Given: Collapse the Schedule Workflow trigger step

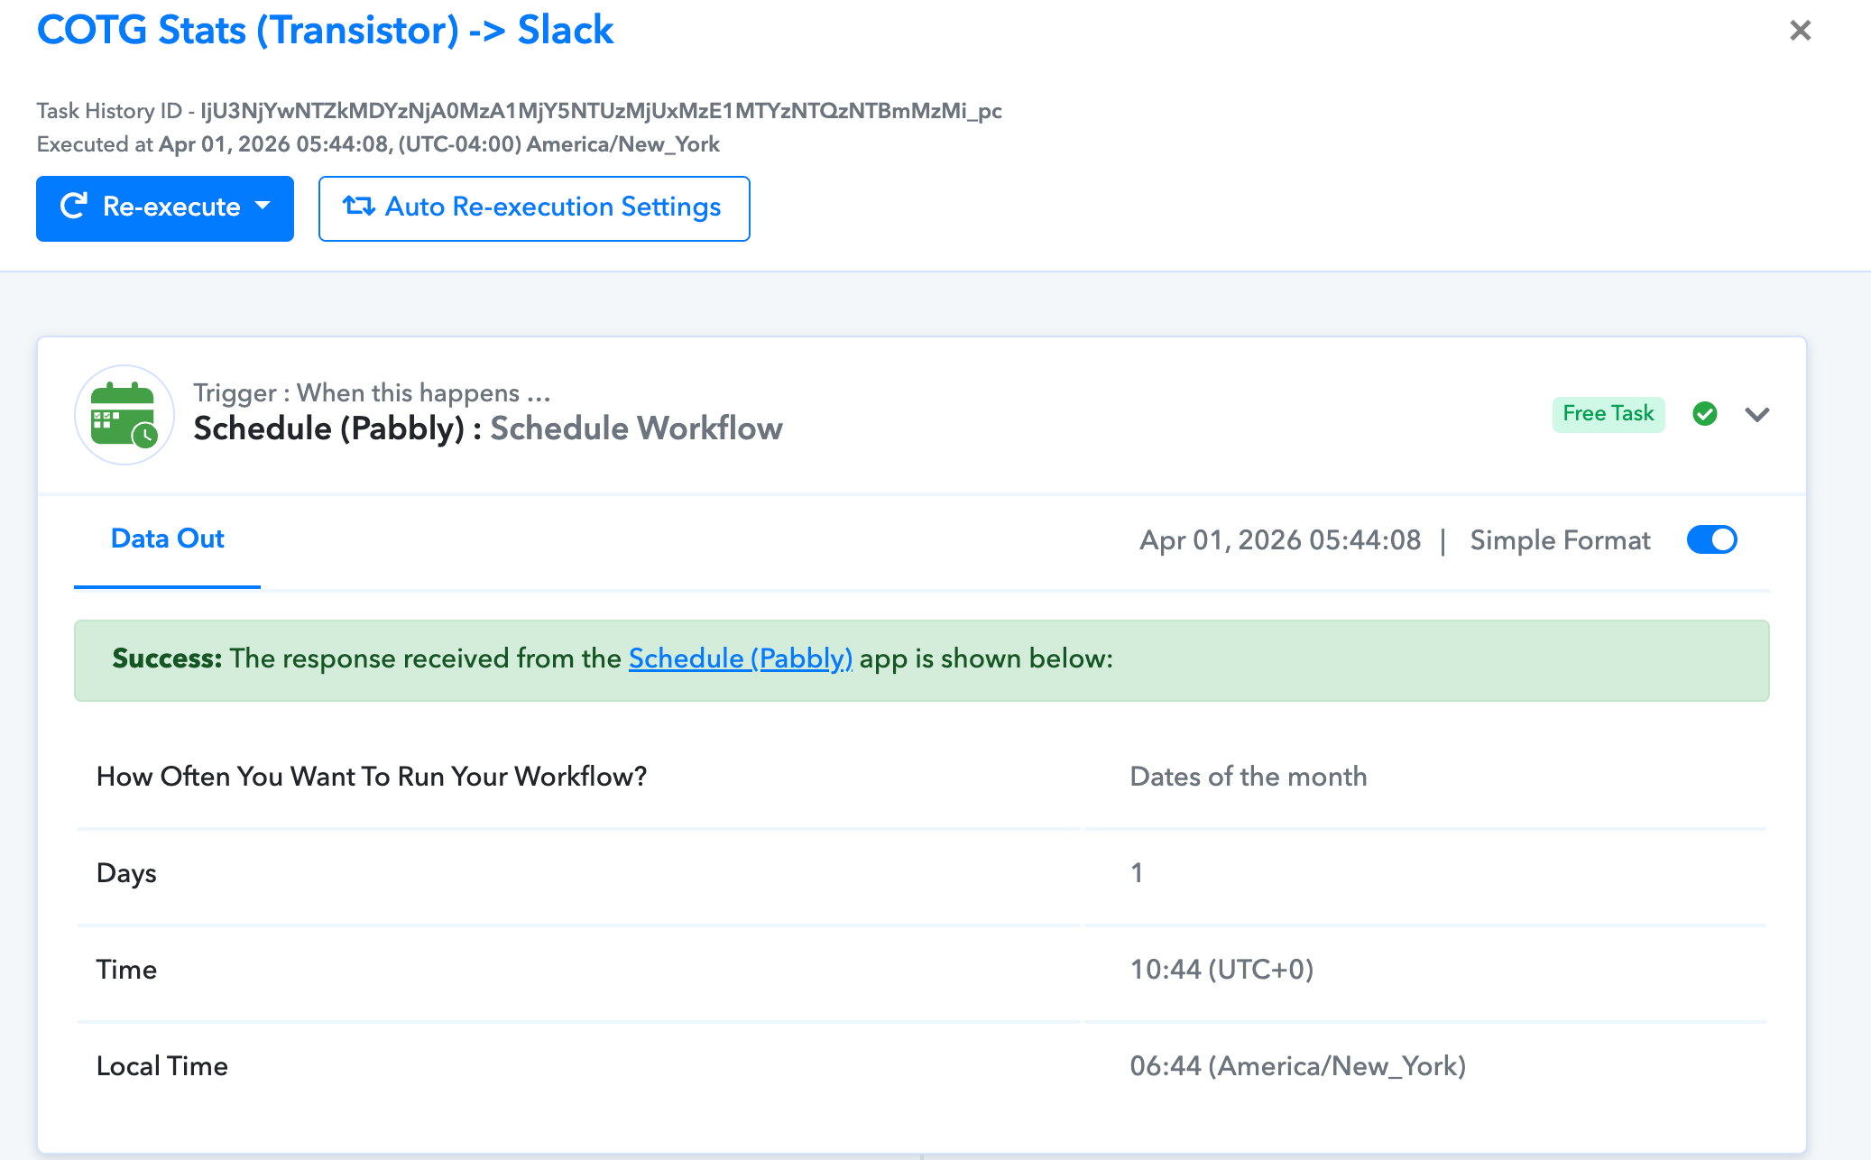Looking at the screenshot, I should point(1756,415).
